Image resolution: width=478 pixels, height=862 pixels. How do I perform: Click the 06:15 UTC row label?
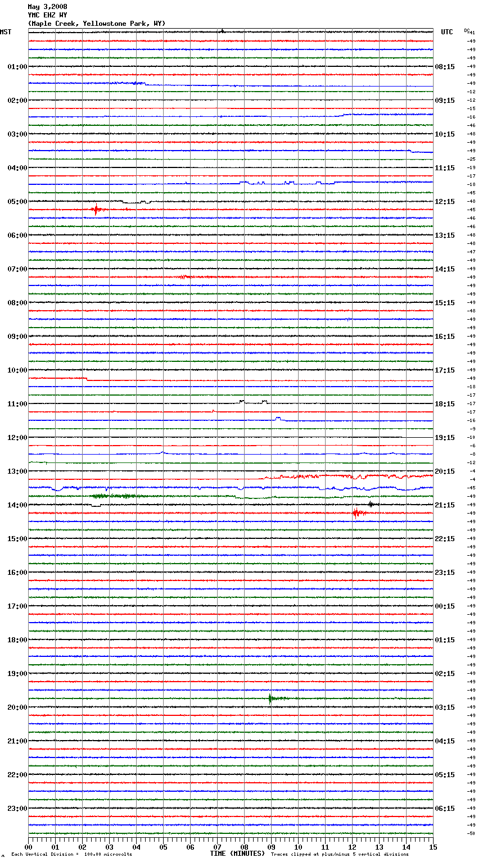(x=445, y=809)
